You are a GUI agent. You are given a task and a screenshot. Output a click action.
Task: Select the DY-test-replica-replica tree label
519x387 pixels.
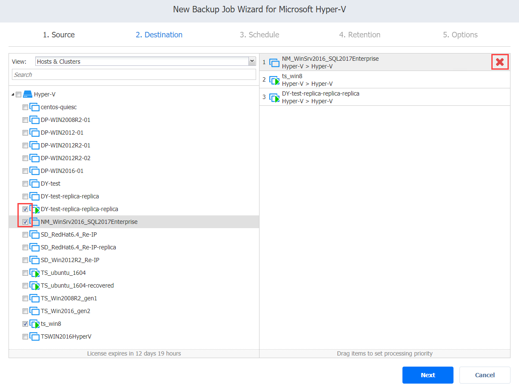tap(70, 196)
